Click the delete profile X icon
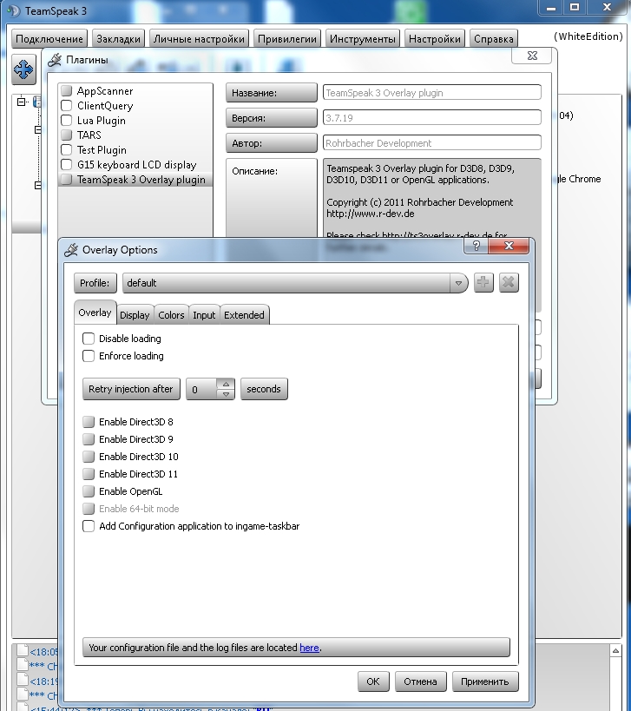The image size is (631, 711). 508,282
